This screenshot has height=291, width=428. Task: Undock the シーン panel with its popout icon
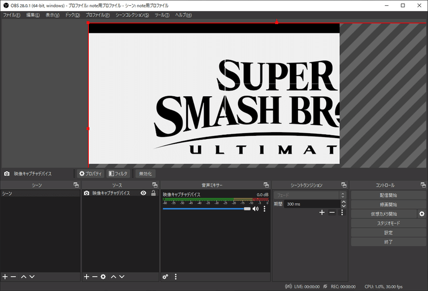click(76, 185)
